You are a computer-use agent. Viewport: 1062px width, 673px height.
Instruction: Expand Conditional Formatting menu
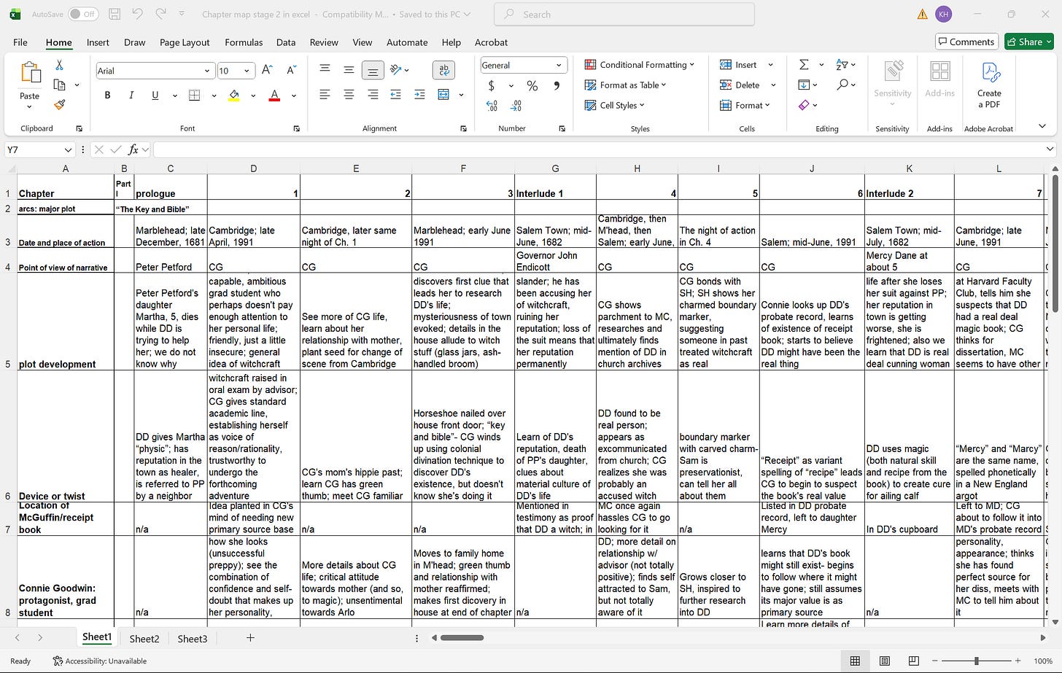click(639, 65)
